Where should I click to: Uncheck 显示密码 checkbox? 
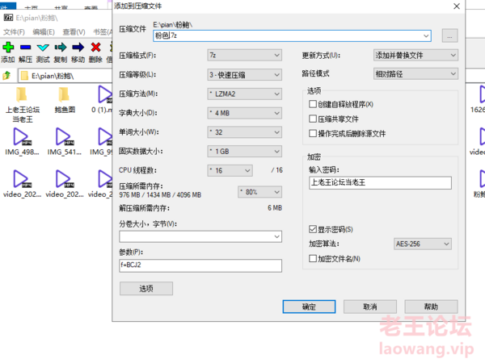313,229
